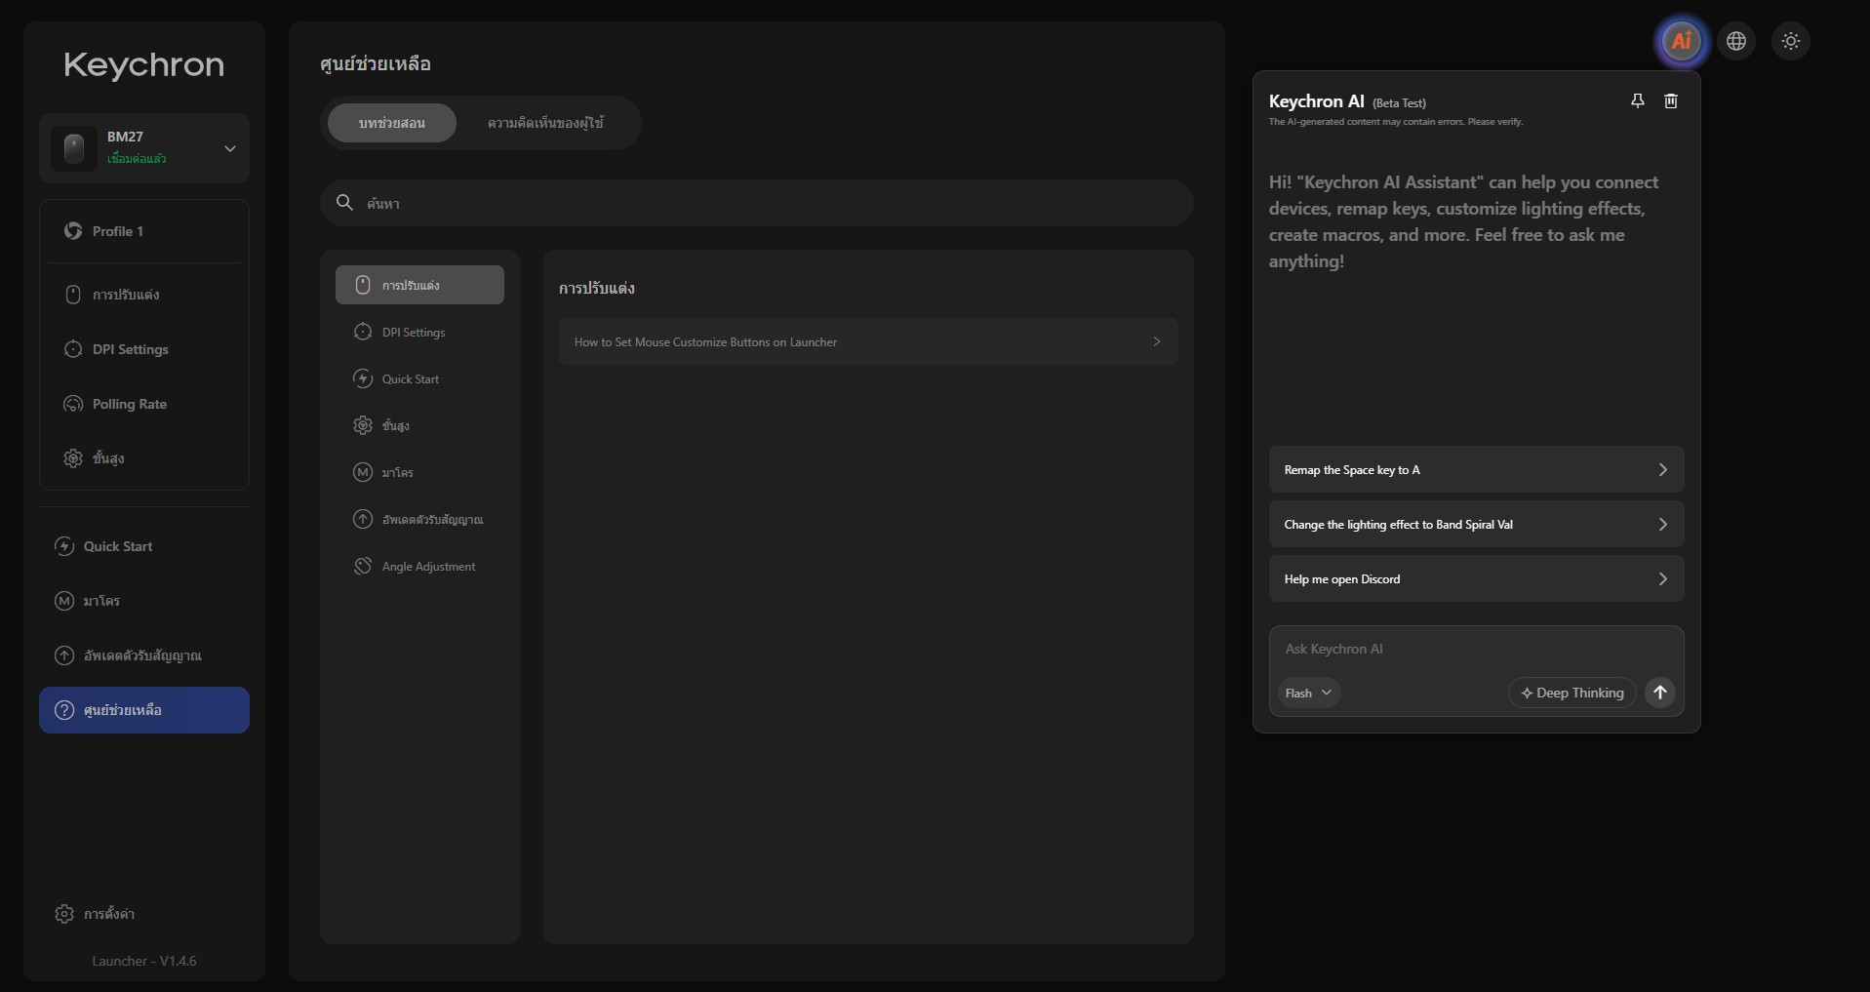Open มาโคร in the left sidebar

tap(144, 601)
